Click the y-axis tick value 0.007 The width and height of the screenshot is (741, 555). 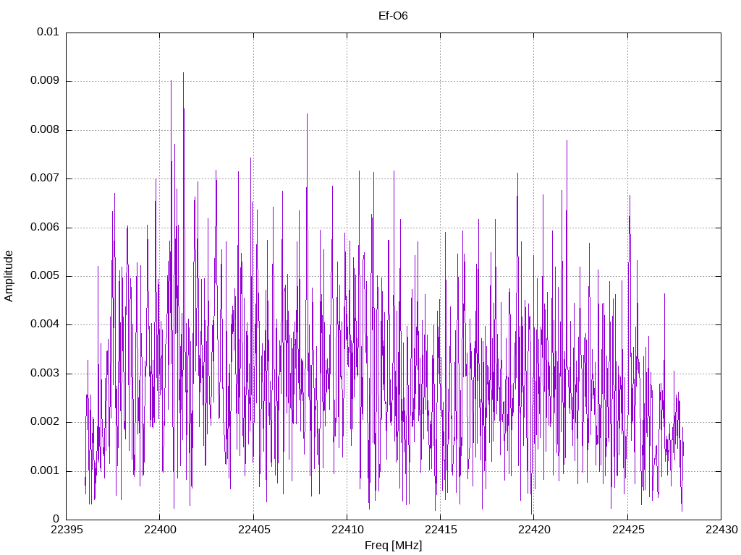45,178
